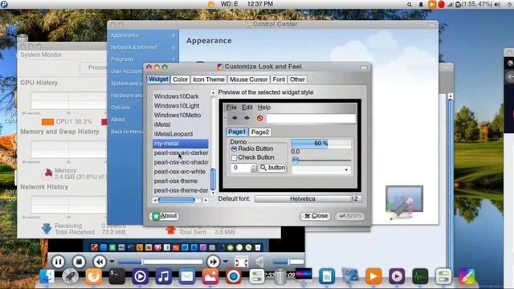Click the spin box arrows in Demo preview
Image resolution: width=514 pixels, height=289 pixels.
coord(254,168)
